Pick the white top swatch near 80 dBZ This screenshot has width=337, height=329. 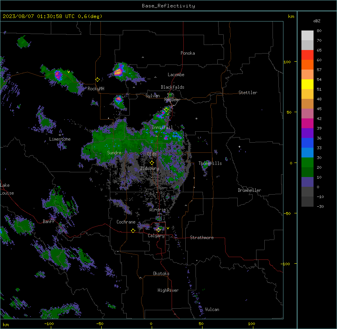tap(307, 36)
